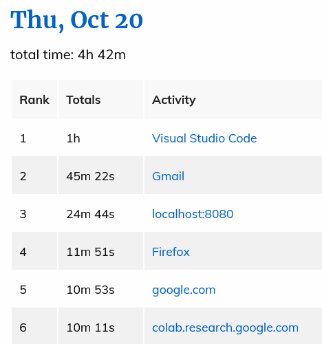Open the Firefox activity link
The width and height of the screenshot is (322, 344).
(x=171, y=252)
